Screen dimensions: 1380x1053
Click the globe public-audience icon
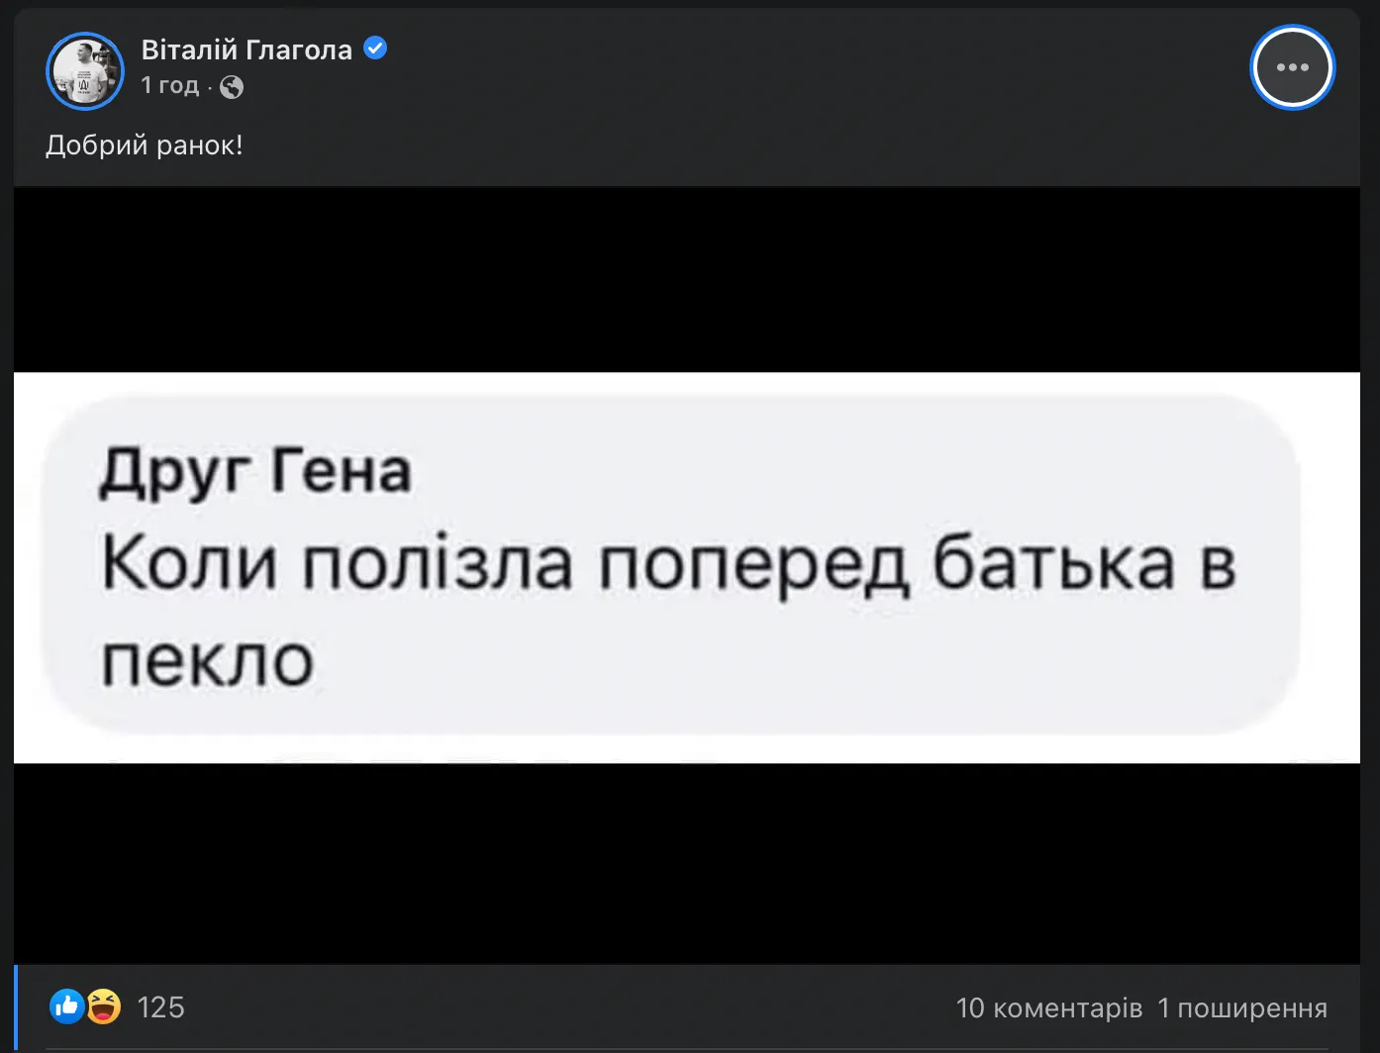(232, 87)
